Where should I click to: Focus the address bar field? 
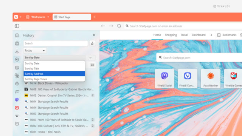click(x=183, y=26)
